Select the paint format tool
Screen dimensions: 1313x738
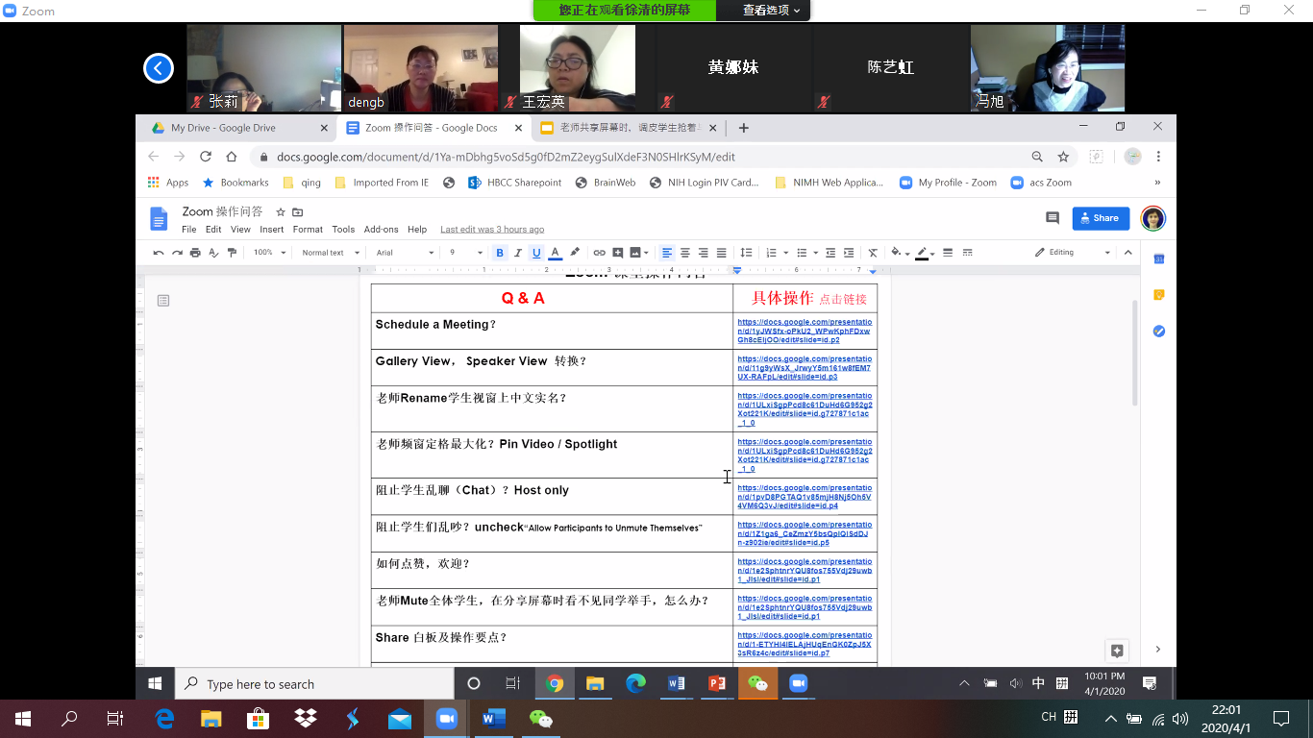pyautogui.click(x=232, y=253)
